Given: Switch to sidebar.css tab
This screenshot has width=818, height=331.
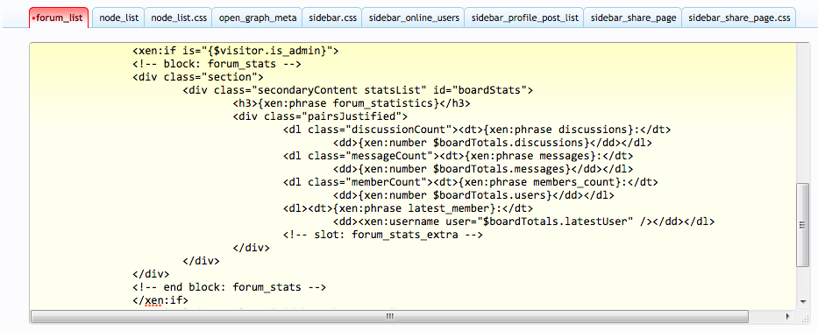Looking at the screenshot, I should [x=332, y=18].
